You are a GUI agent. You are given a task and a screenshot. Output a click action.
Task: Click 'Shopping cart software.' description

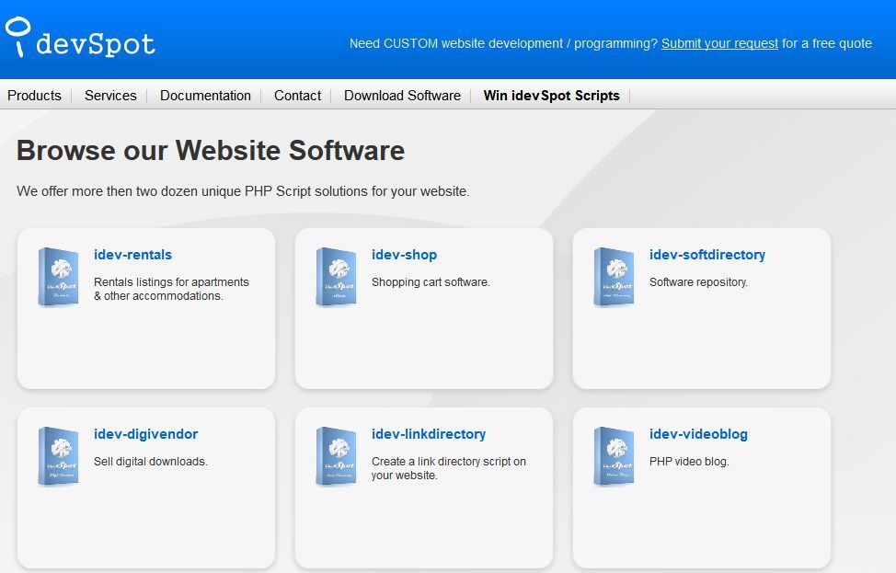coord(431,282)
